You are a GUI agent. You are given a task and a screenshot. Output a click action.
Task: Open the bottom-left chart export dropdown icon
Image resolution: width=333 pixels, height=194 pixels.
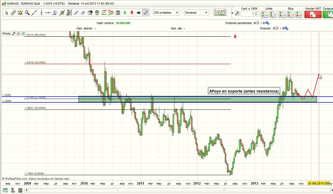[5, 190]
